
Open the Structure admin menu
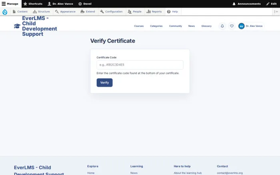42,12
